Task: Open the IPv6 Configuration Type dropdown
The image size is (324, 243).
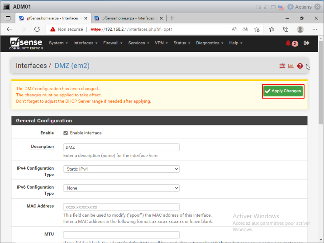Action: point(121,188)
